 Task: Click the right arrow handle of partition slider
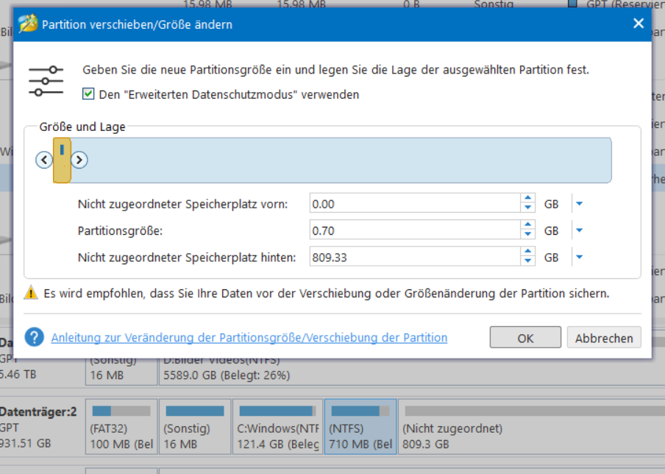tap(79, 160)
